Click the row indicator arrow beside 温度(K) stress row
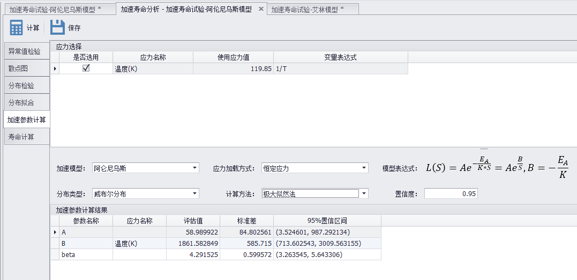The image size is (577, 280). click(x=55, y=68)
